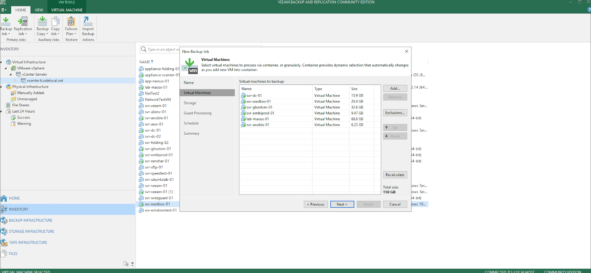The height and width of the screenshot is (273, 591).
Task: Click the Add... button in the dialog
Action: click(x=395, y=89)
